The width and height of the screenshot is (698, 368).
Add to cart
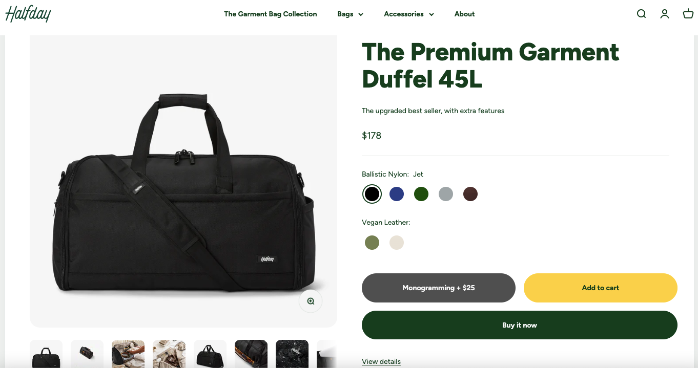click(601, 288)
